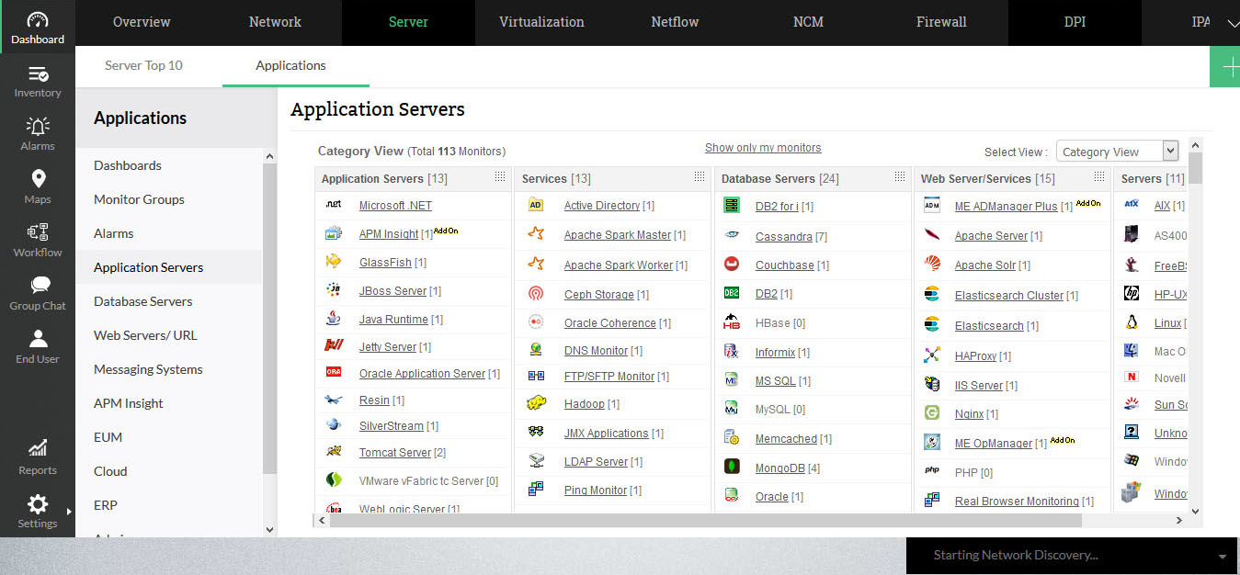Click the Application Servers column grip icon

500,176
